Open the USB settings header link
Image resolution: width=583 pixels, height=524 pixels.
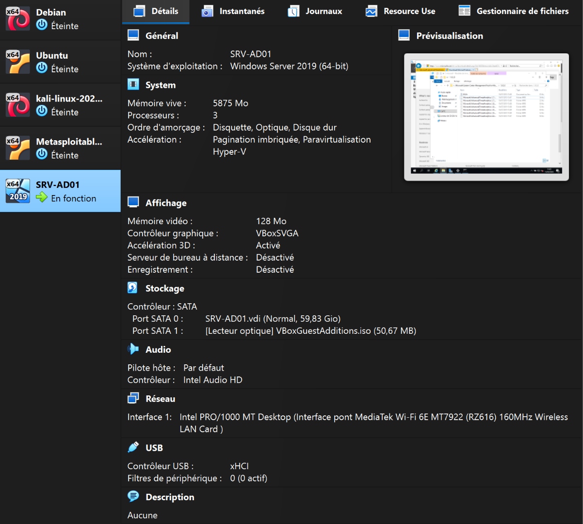pos(154,448)
